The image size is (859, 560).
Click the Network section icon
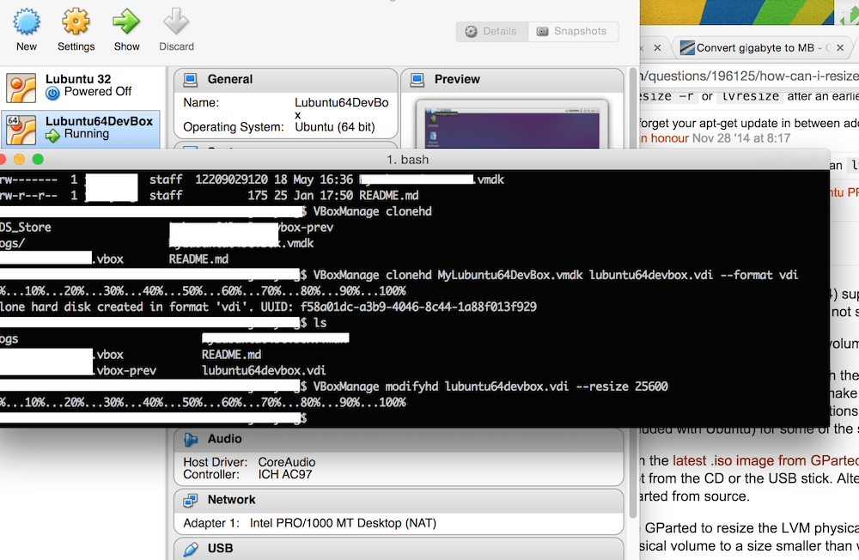[x=191, y=500]
